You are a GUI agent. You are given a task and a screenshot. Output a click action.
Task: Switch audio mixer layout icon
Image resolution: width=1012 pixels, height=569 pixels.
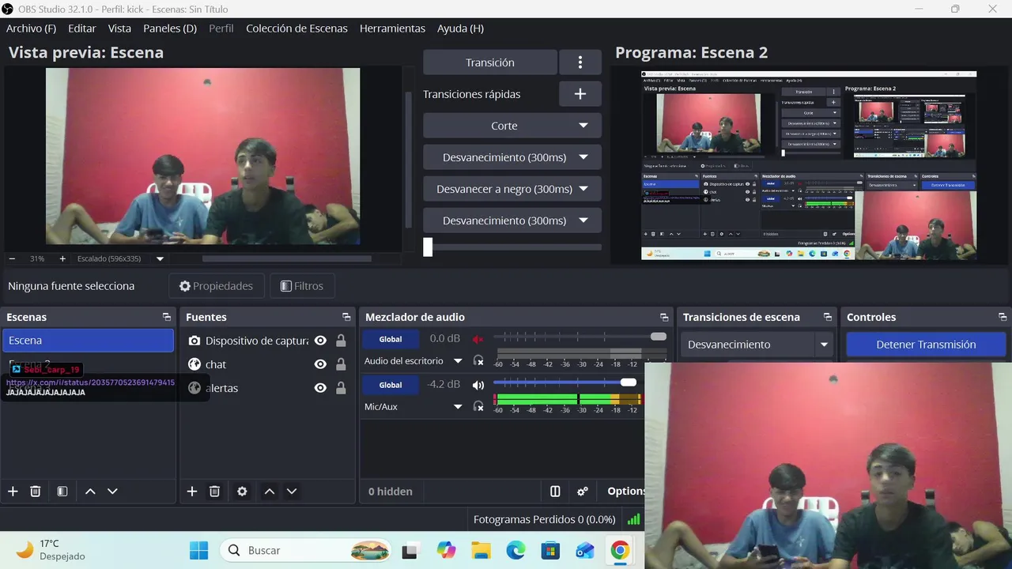click(x=555, y=492)
